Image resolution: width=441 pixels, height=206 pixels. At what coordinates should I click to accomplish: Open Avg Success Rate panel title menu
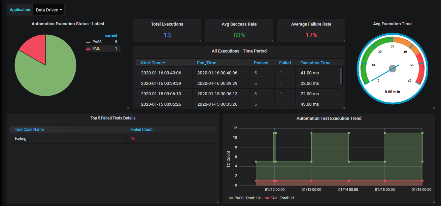(x=239, y=24)
